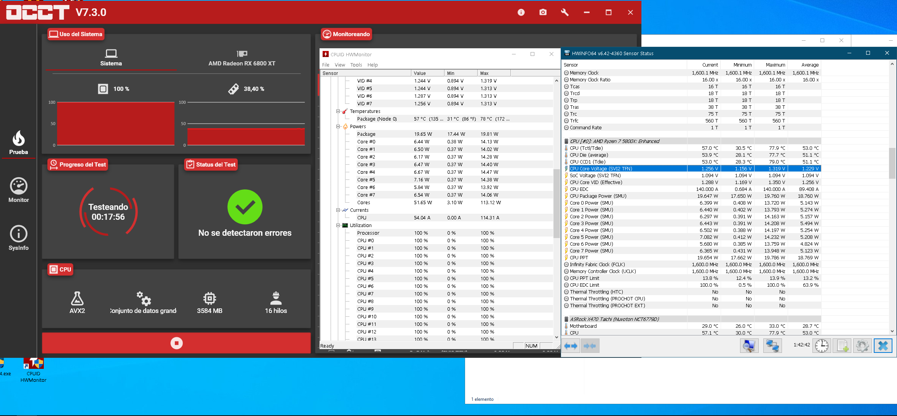
Task: Click the HWiNFO expand columns arrows button
Action: pos(571,346)
